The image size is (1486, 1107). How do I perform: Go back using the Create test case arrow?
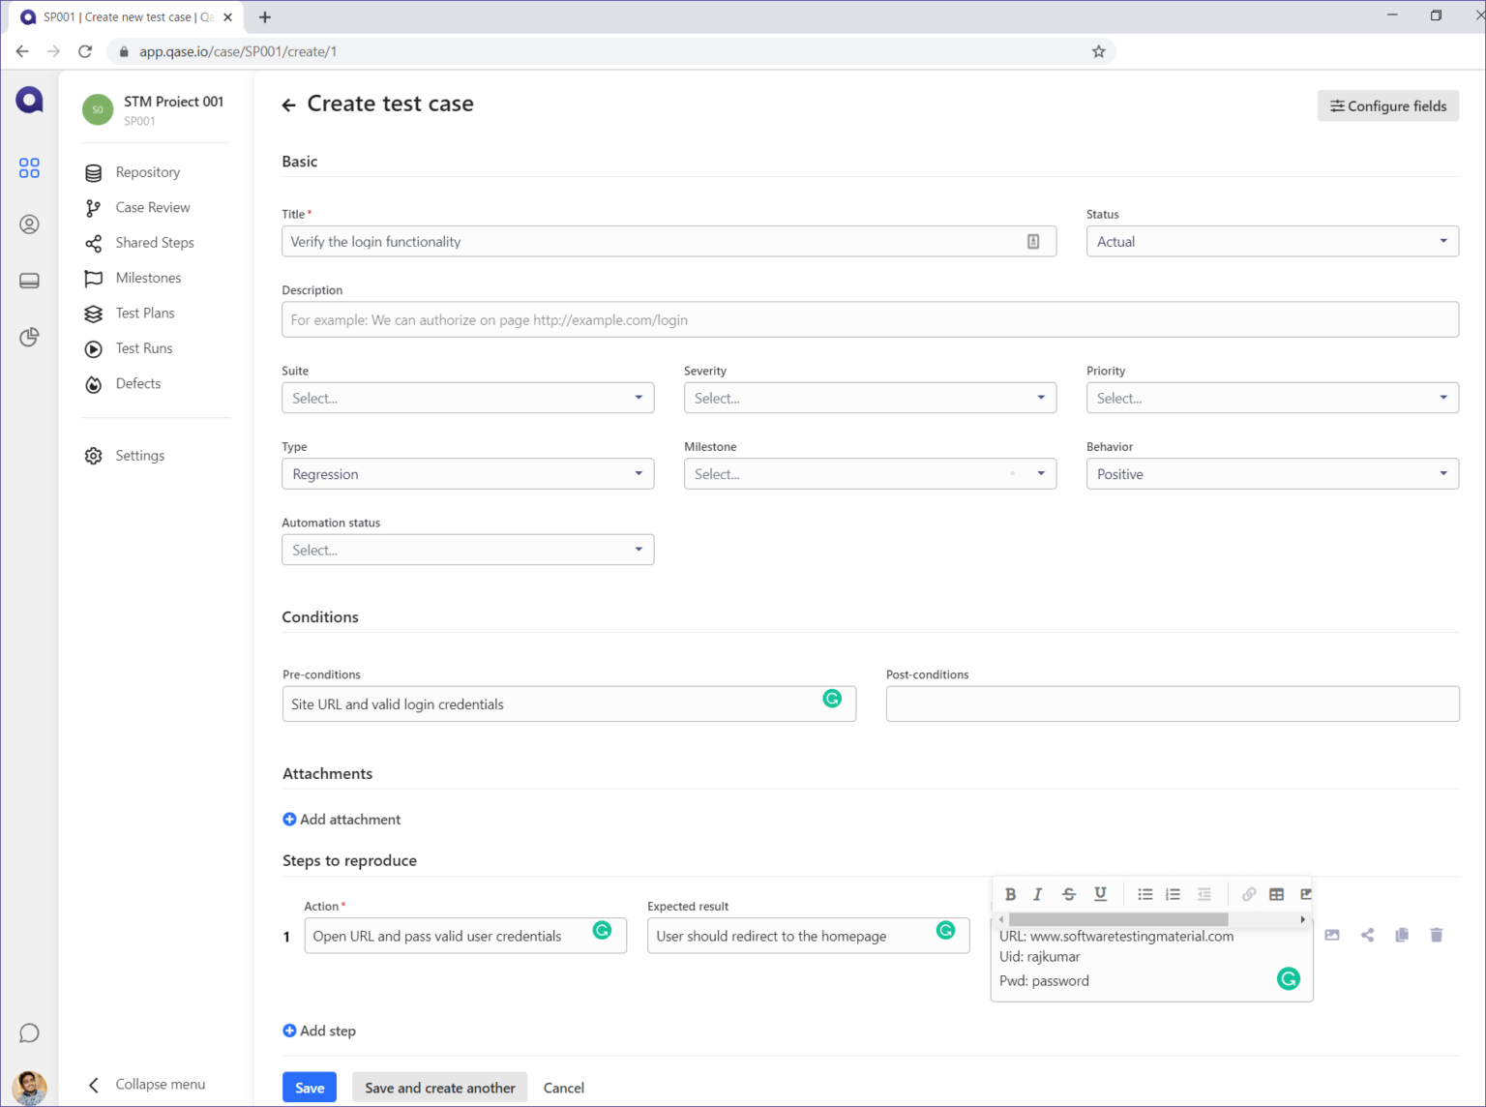point(288,105)
